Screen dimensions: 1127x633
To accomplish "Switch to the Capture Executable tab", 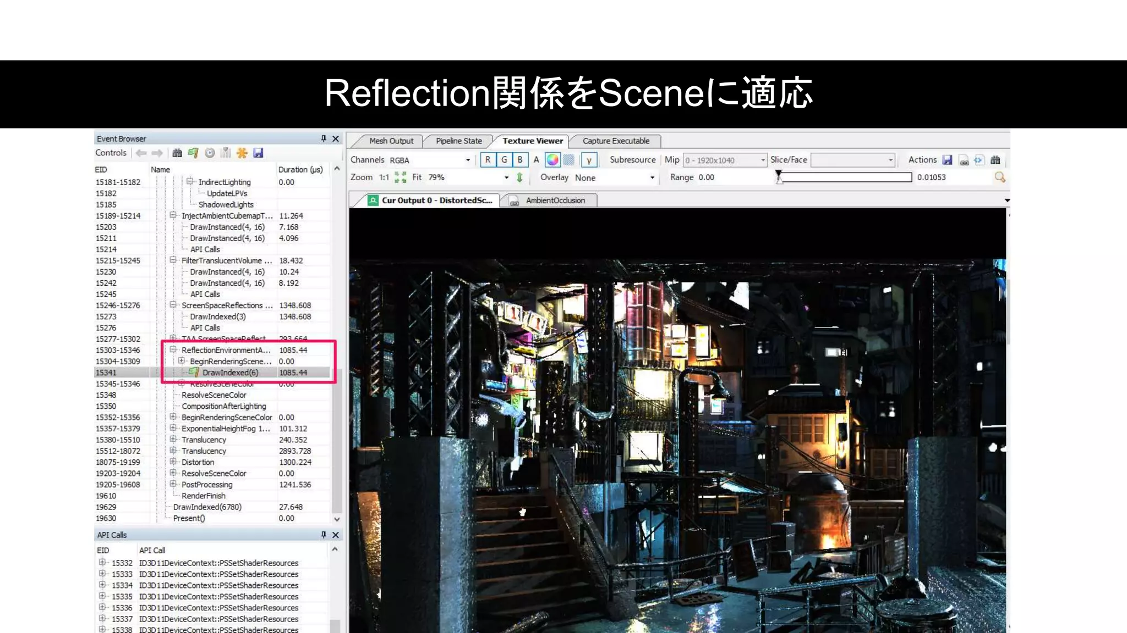I will click(616, 141).
